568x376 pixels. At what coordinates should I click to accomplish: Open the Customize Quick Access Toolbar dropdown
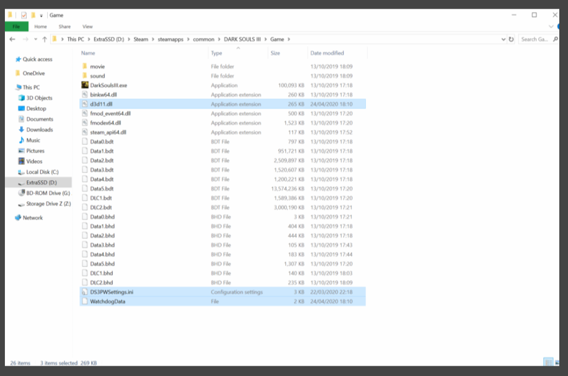pyautogui.click(x=41, y=16)
